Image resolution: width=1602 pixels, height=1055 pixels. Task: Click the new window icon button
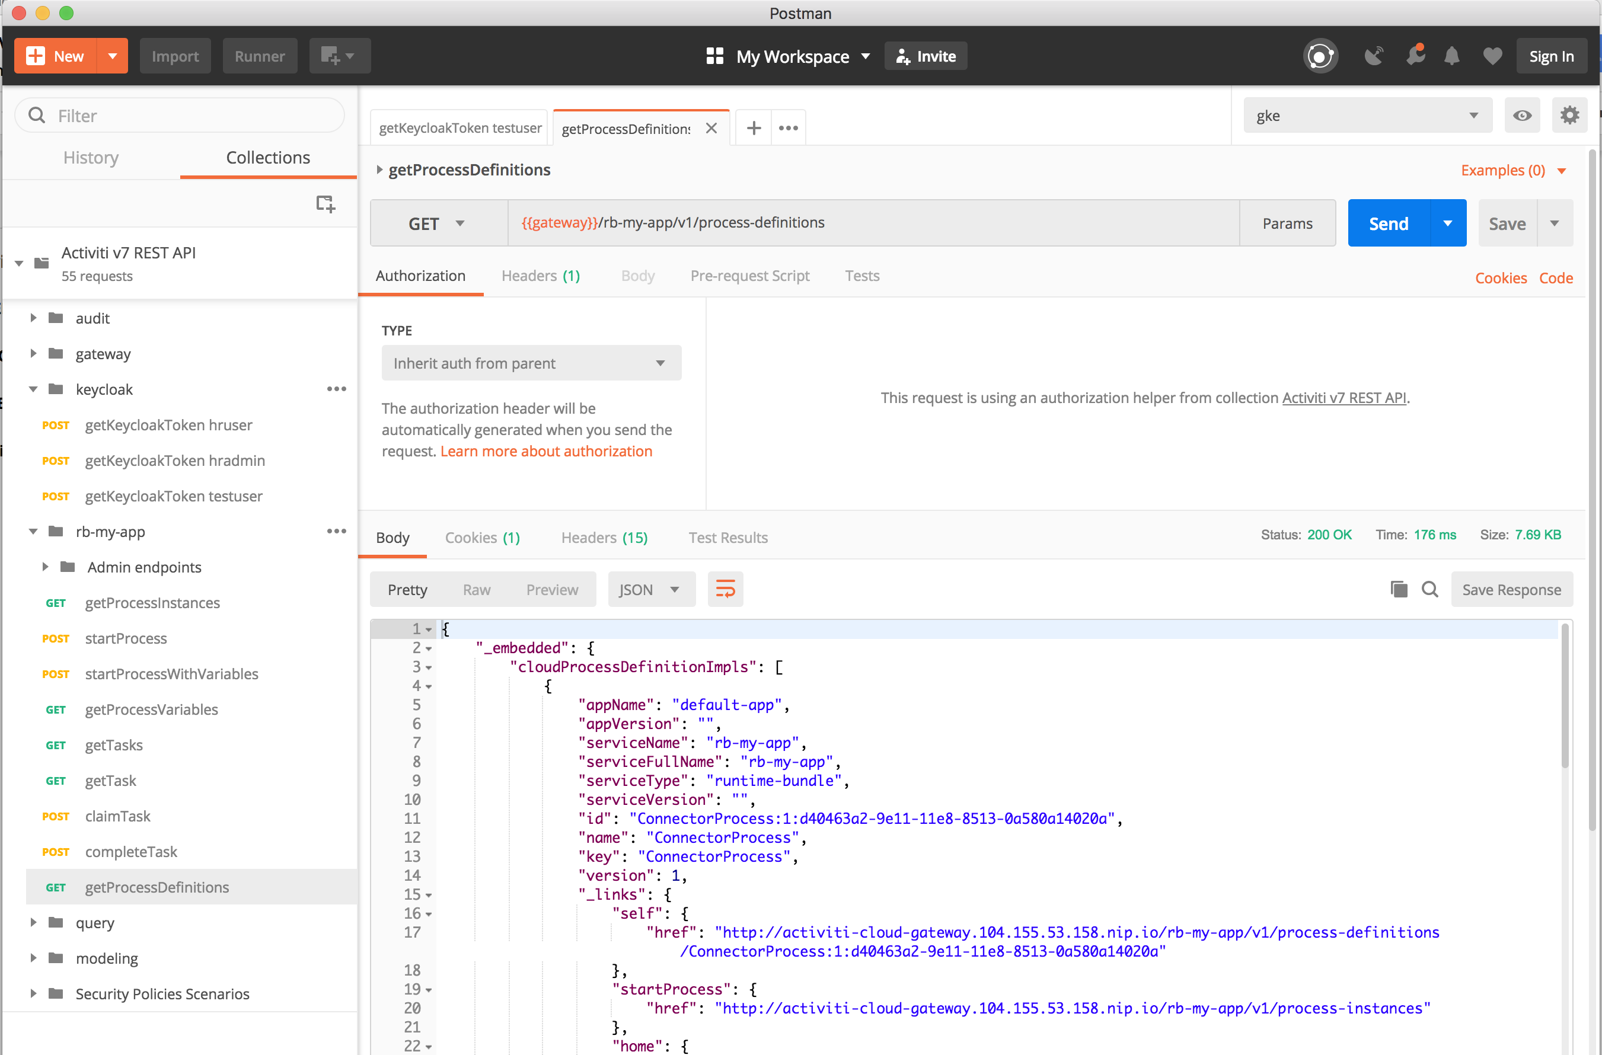click(x=339, y=56)
